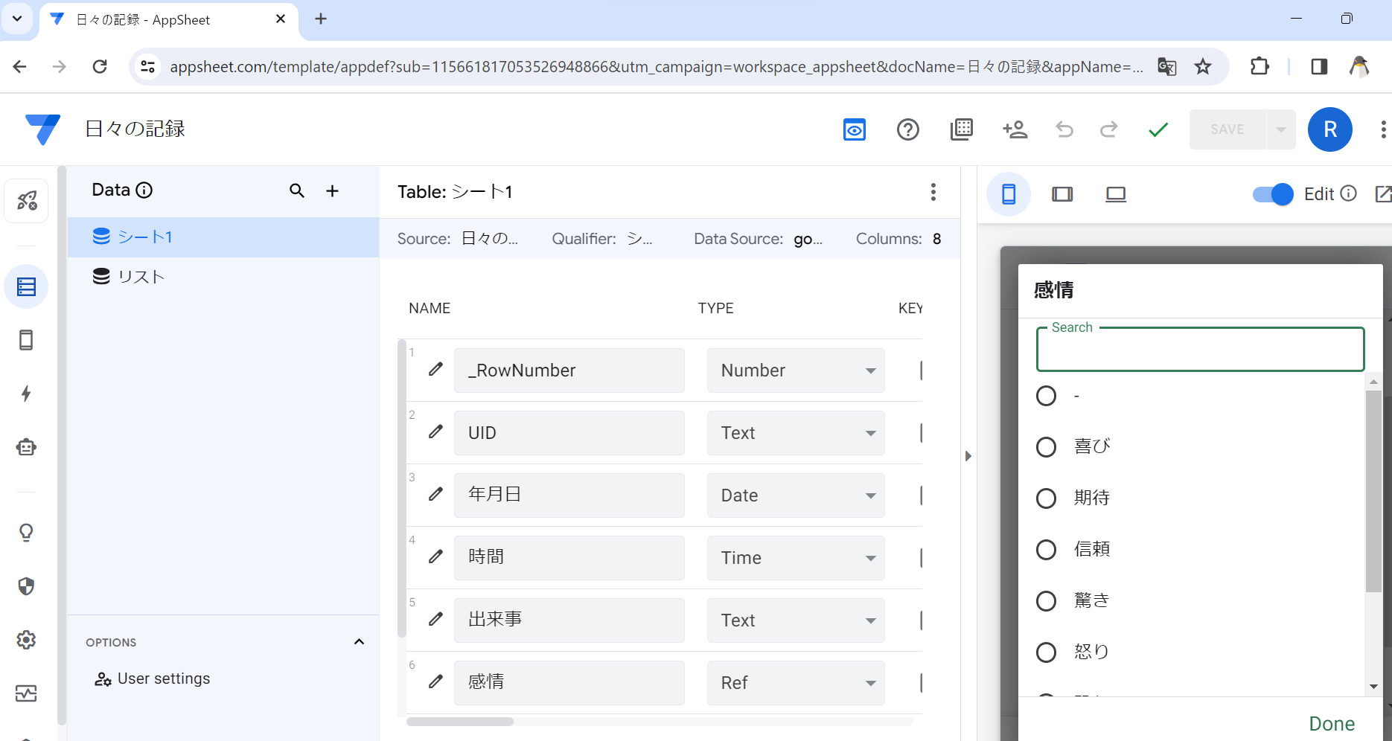Open type dropdown for 年月日 (Date)
This screenshot has height=741, width=1392.
tap(796, 495)
